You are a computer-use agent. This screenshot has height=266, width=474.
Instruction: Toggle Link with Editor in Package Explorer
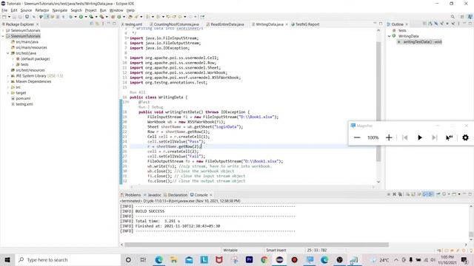click(97, 24)
